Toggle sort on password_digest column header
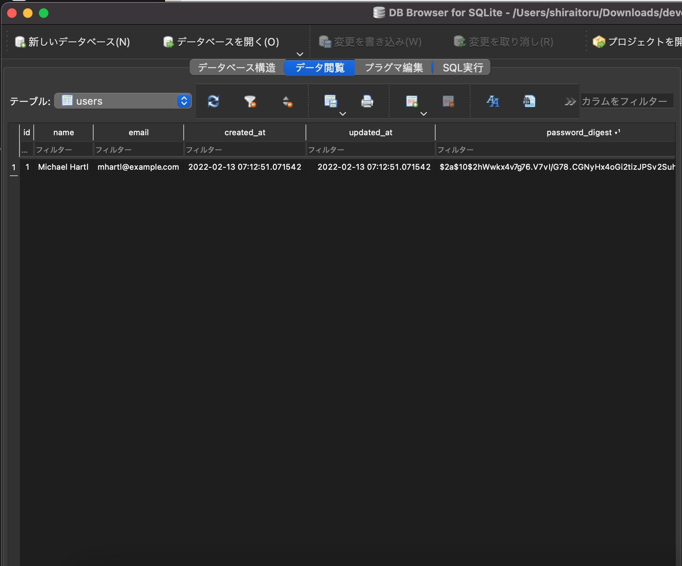This screenshot has width=682, height=566. click(x=555, y=132)
